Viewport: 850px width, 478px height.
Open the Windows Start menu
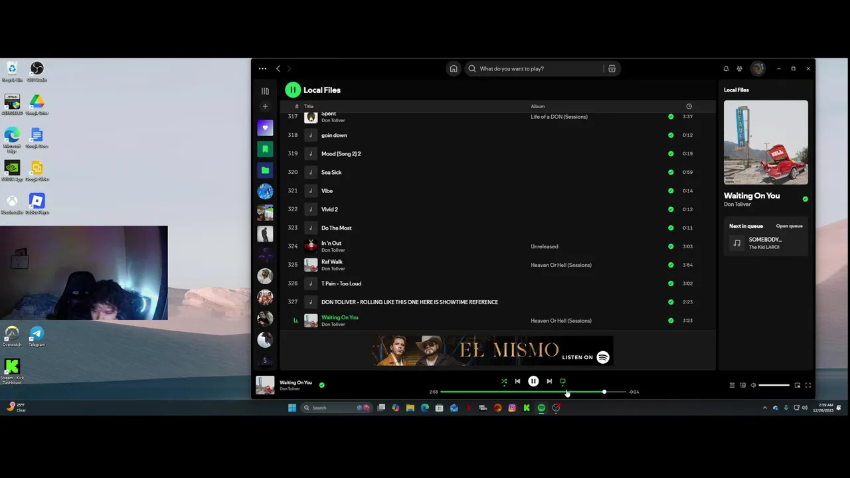(292, 408)
